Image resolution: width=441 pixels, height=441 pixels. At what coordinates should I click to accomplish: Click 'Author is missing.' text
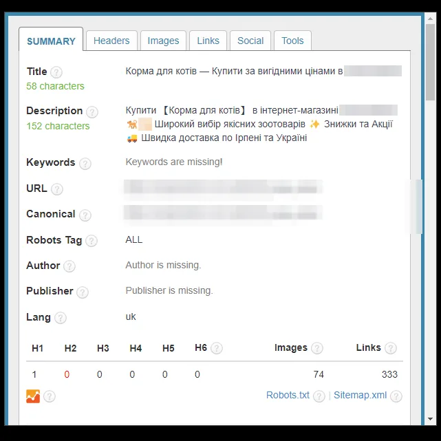(x=163, y=265)
